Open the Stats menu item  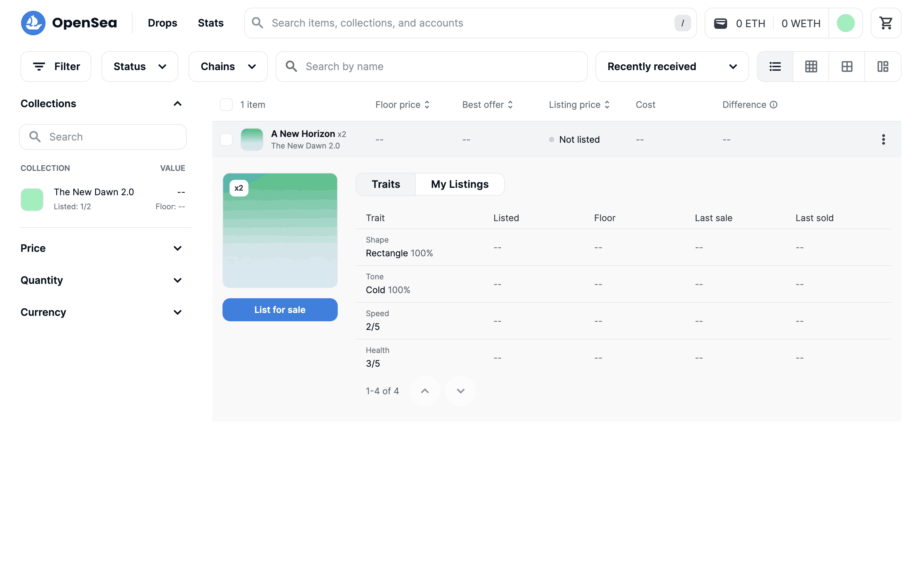click(210, 23)
